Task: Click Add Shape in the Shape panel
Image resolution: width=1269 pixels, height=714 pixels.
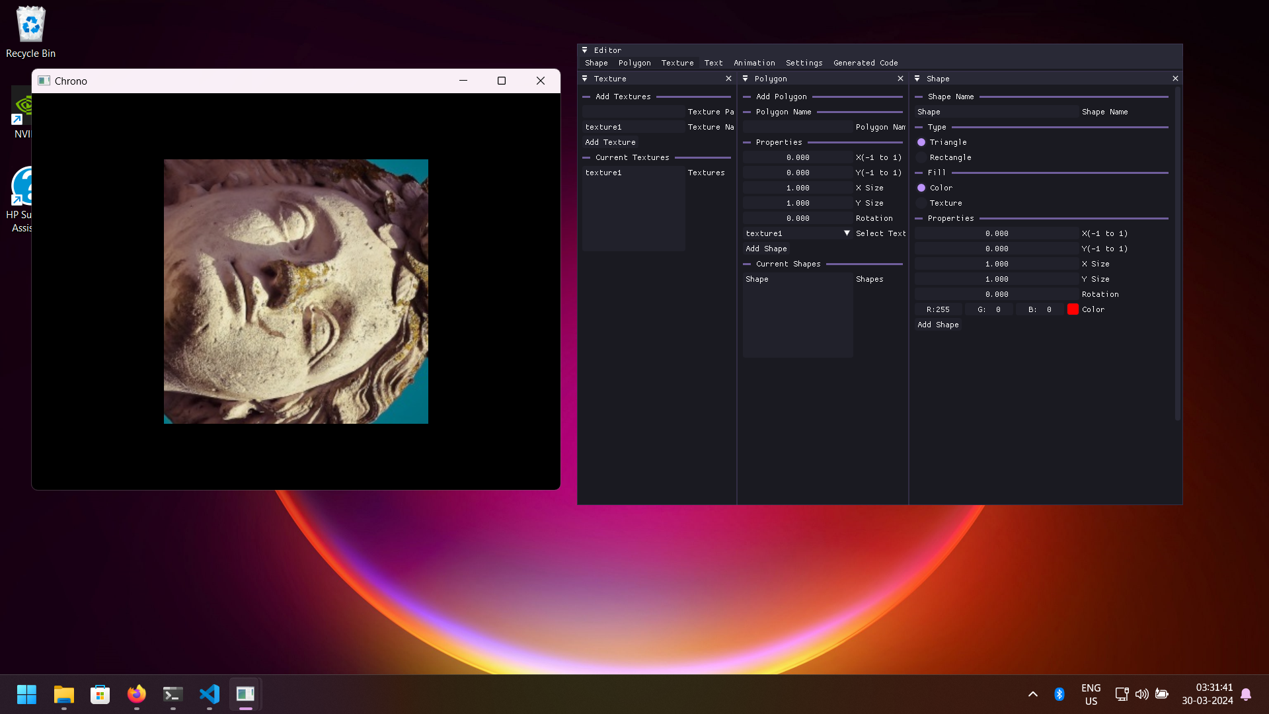Action: pyautogui.click(x=938, y=325)
